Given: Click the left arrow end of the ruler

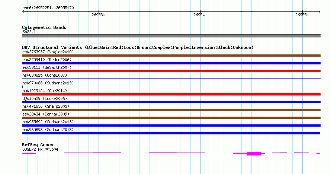Looking at the screenshot, I should click(x=23, y=12).
